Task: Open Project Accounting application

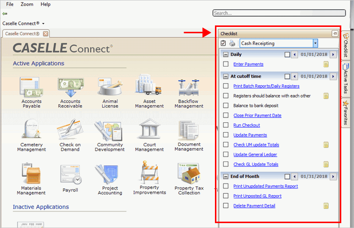Action: (110, 180)
